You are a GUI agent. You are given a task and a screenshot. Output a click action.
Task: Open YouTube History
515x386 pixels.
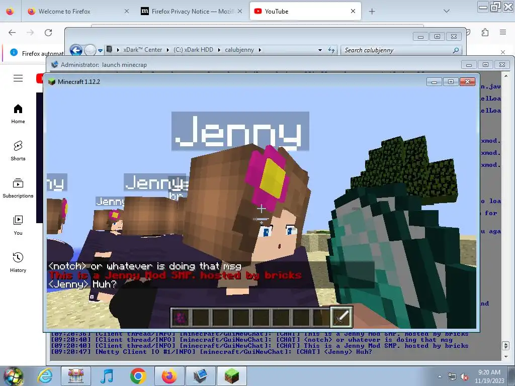point(18,262)
